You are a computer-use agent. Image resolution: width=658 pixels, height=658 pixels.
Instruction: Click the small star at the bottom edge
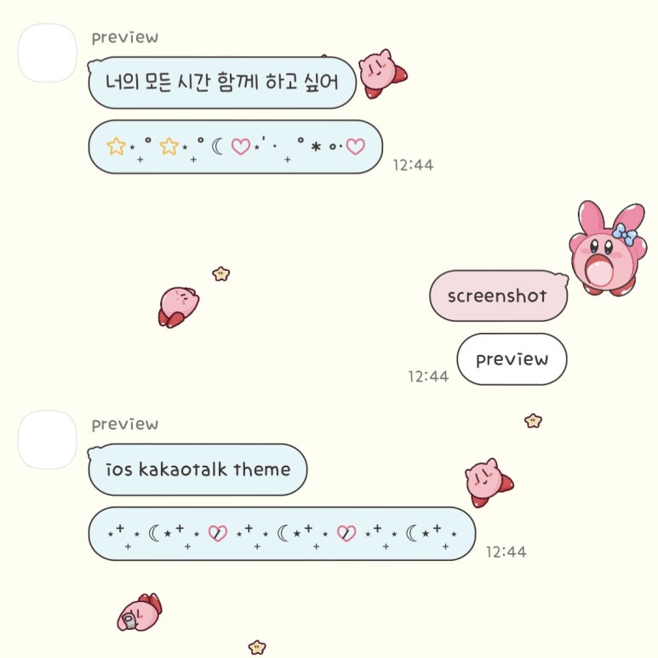click(x=257, y=647)
